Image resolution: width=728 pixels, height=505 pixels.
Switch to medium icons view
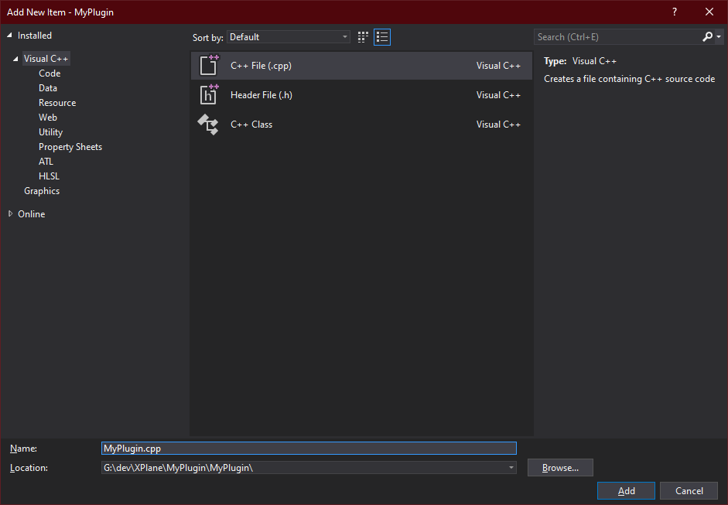(362, 36)
